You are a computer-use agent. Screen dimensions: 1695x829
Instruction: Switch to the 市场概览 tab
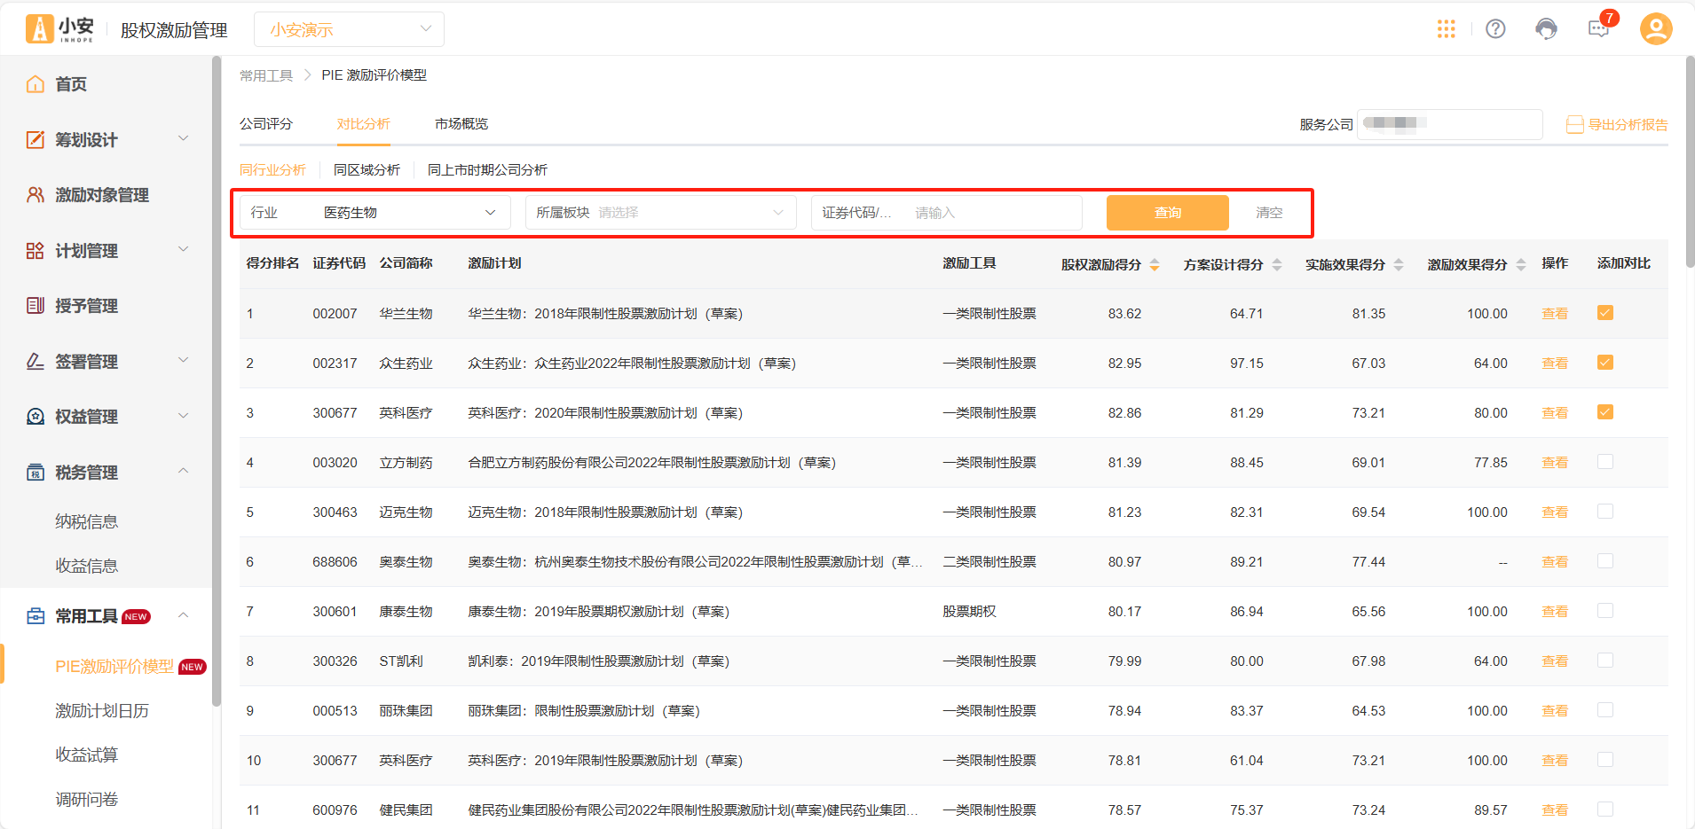[x=461, y=124]
